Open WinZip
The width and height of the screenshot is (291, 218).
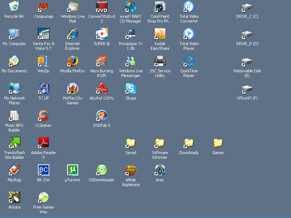pos(43,62)
